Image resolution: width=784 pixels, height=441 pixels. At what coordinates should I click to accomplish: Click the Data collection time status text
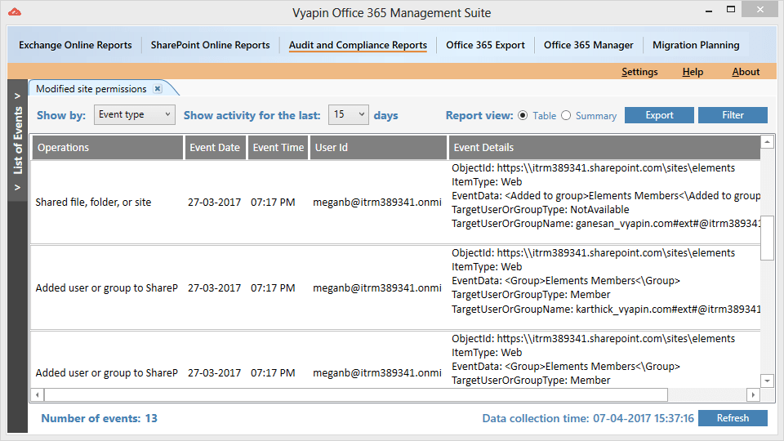588,418
